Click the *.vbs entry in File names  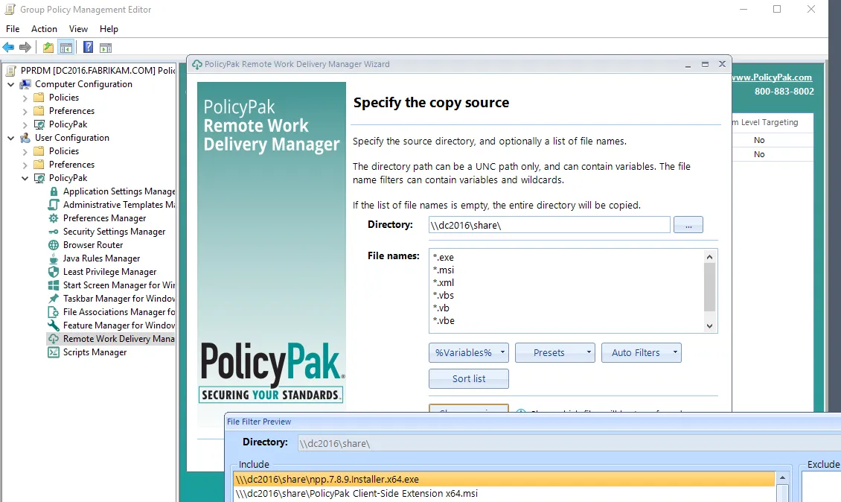[x=444, y=295]
